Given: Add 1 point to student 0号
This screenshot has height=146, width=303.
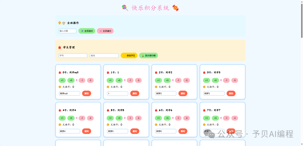Looking at the screenshot, I should click(x=62, y=80).
